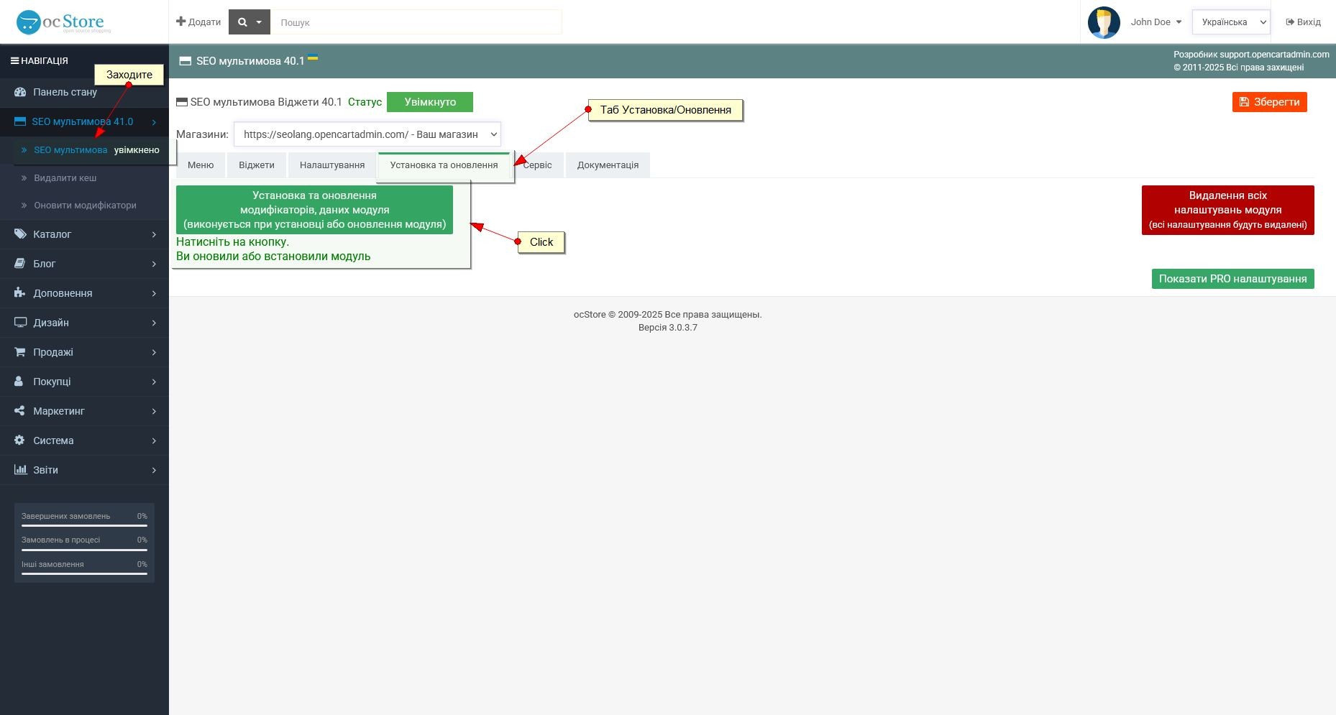Click the Розробник support.opencartadmin.com text
The height and width of the screenshot is (715, 1336).
[x=1251, y=55]
